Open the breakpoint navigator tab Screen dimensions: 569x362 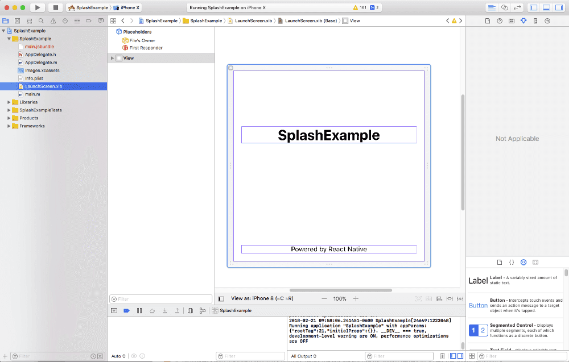point(89,21)
